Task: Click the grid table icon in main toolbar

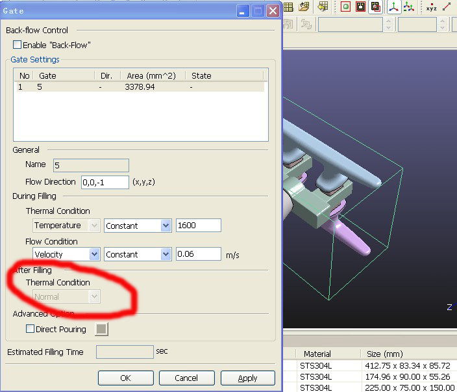Action: pos(288,7)
